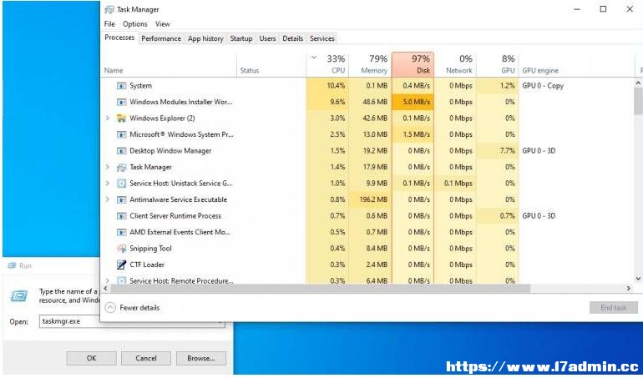Image resolution: width=643 pixels, height=378 pixels.
Task: Click the Desktop Window Manager icon
Action: [121, 151]
